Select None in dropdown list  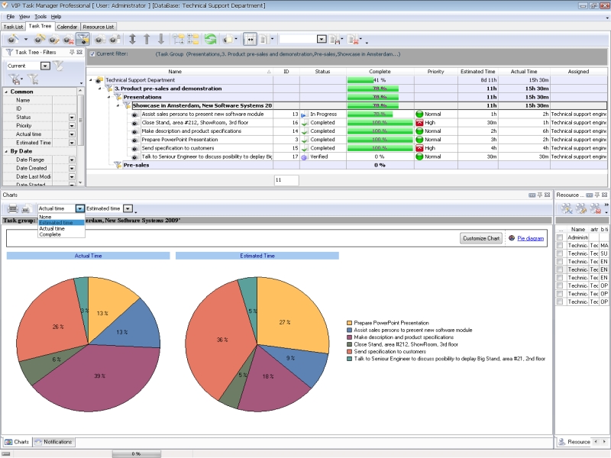tap(61, 217)
